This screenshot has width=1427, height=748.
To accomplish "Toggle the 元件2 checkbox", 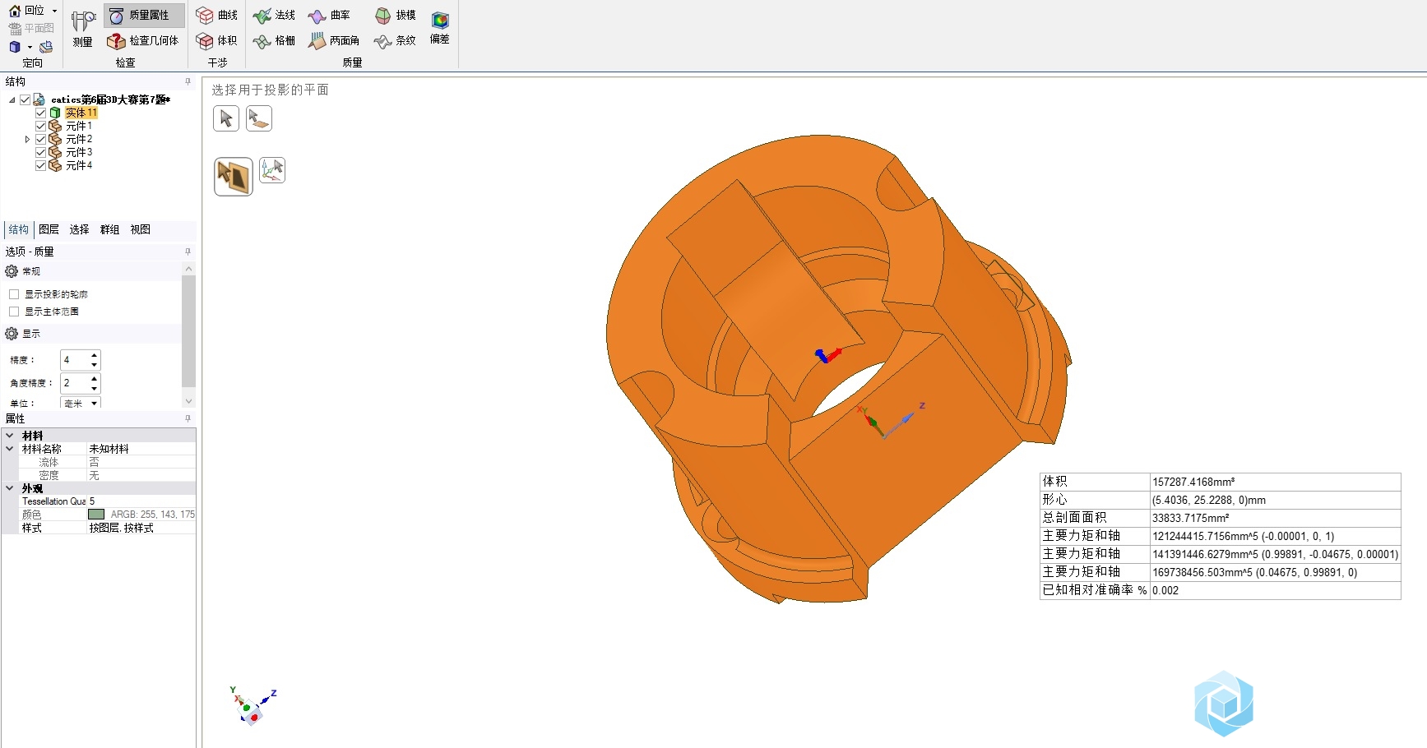I will 40,140.
